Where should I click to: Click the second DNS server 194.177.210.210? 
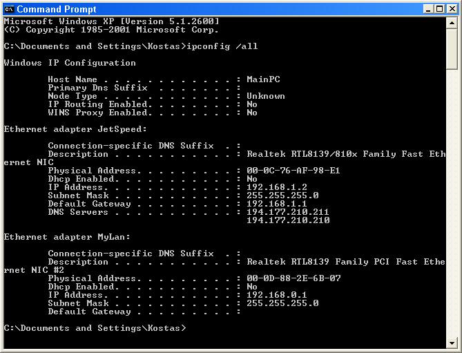(287, 220)
